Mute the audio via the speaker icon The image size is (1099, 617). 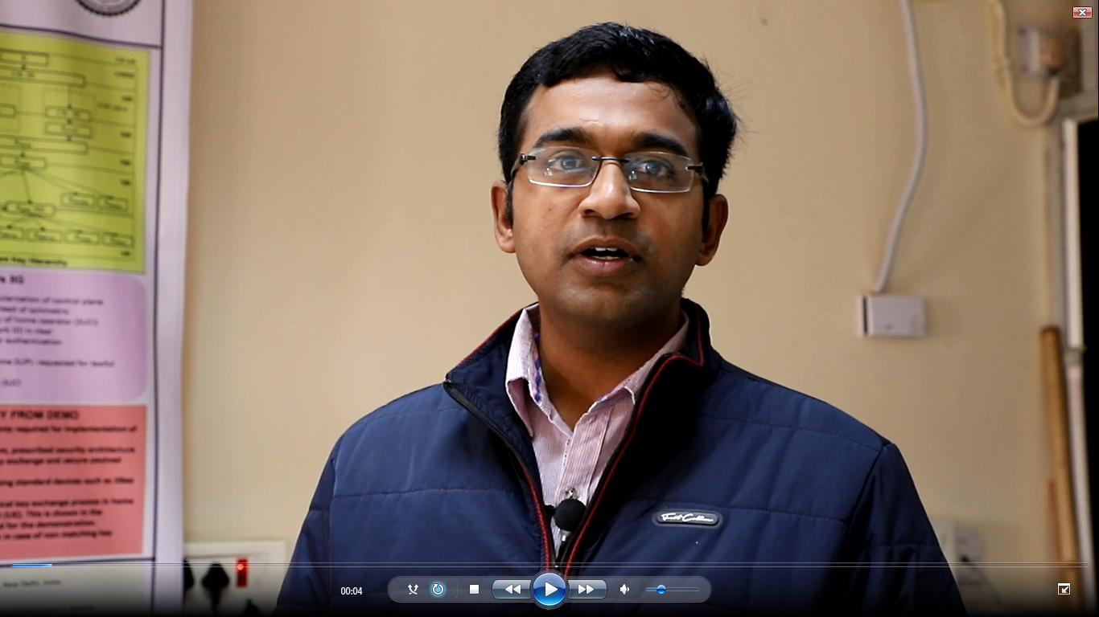624,590
